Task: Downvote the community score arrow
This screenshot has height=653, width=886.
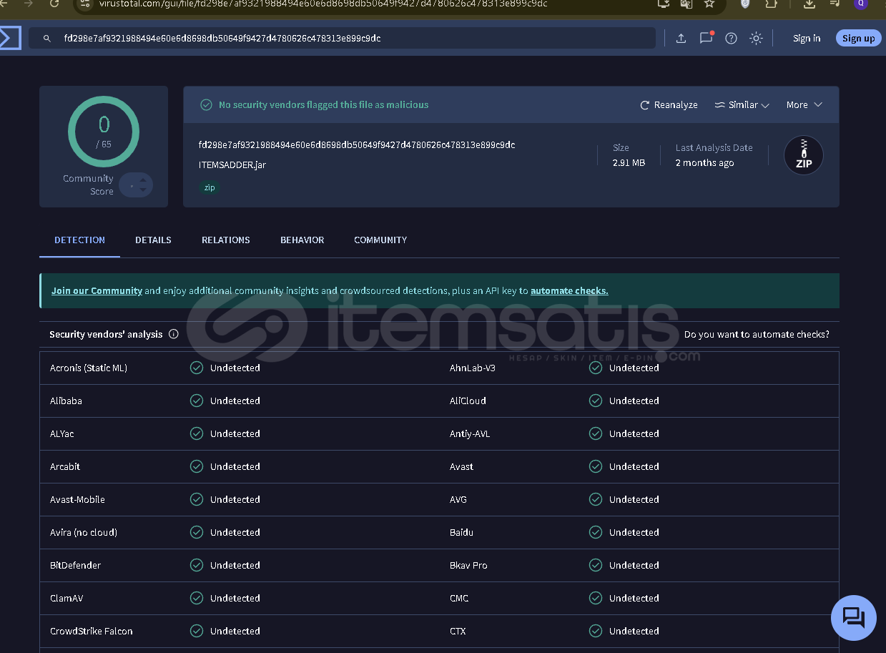Action: tap(143, 190)
